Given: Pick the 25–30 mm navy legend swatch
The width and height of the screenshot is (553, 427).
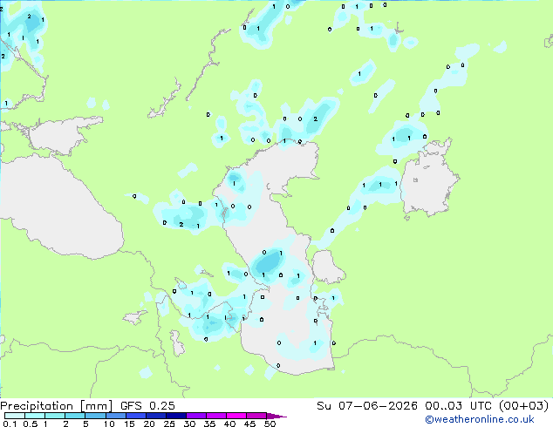Looking at the screenshot, I should click(176, 416).
